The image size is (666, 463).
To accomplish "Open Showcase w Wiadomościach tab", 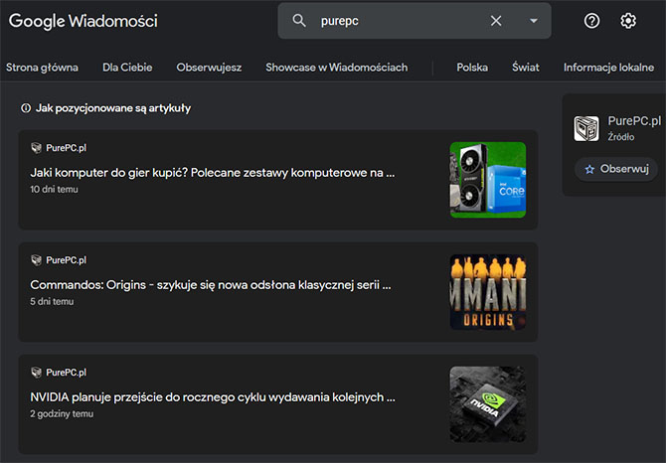I will (336, 67).
